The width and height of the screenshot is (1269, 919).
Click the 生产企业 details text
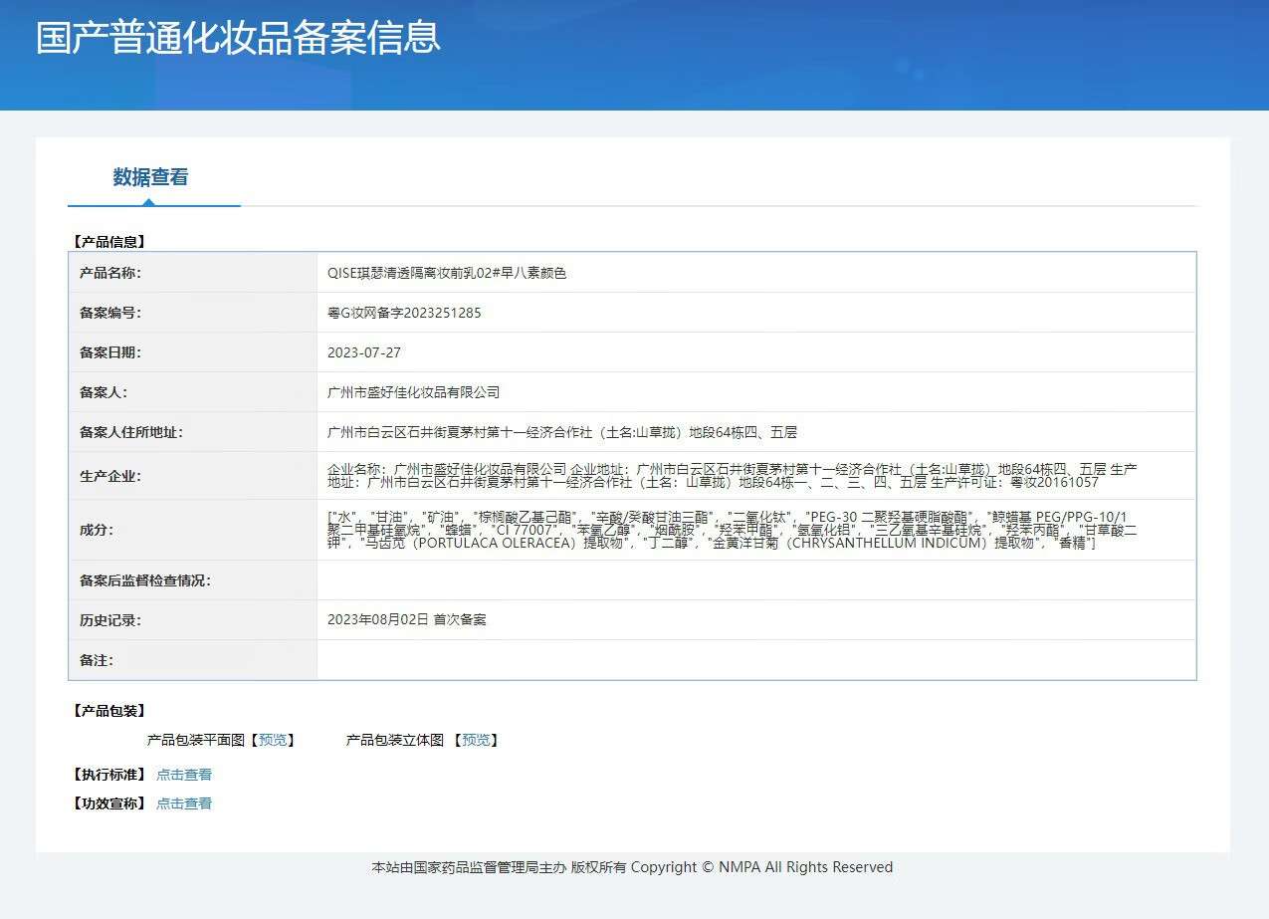point(732,475)
